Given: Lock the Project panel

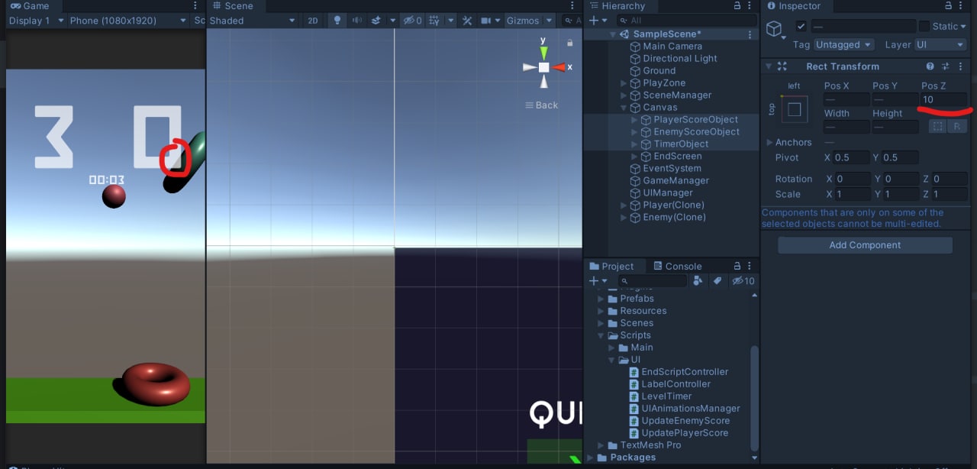Looking at the screenshot, I should [x=737, y=266].
